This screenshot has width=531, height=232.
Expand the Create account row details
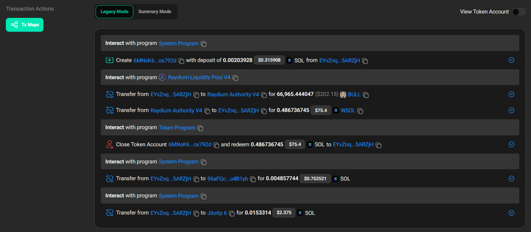[x=511, y=60]
